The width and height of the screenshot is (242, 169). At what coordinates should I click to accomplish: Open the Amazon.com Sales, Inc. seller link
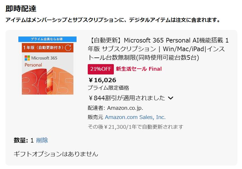(135, 117)
